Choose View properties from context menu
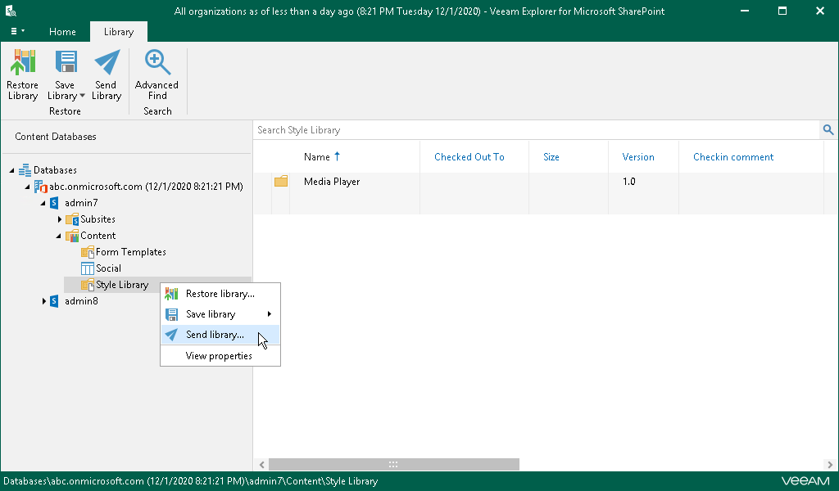The width and height of the screenshot is (839, 491). pyautogui.click(x=220, y=356)
